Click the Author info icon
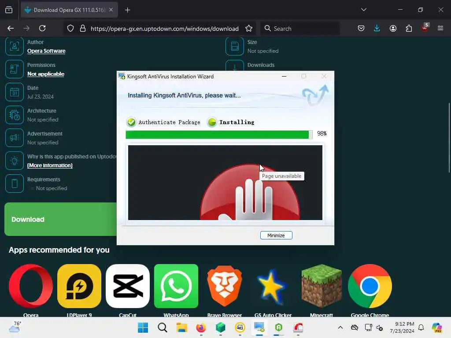The height and width of the screenshot is (338, 451). coord(15,46)
